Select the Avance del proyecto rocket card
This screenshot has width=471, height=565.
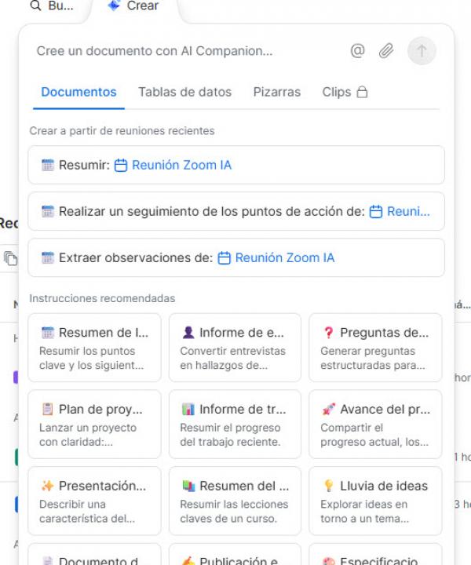[x=375, y=424]
